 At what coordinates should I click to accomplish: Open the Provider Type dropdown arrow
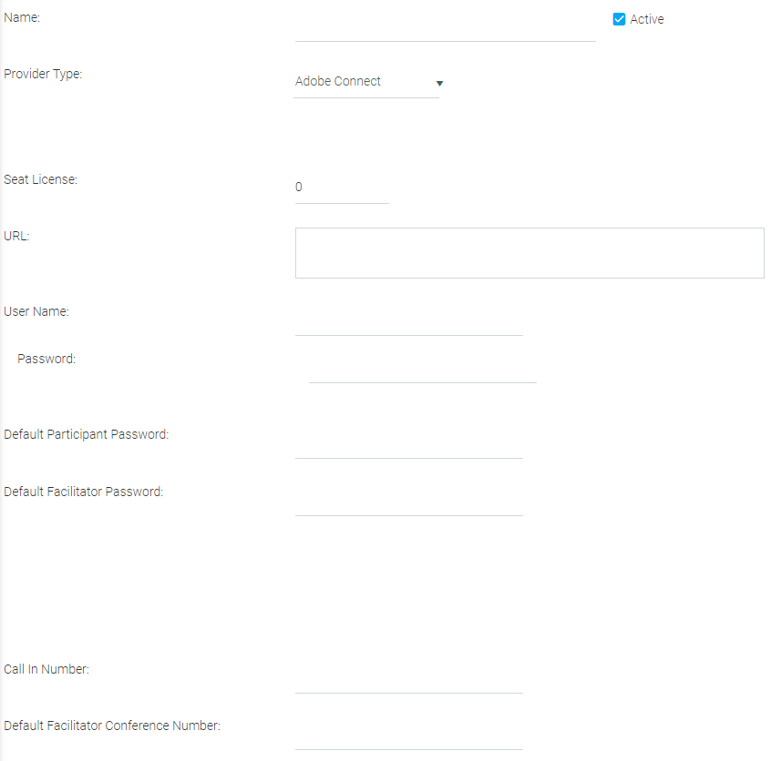tap(438, 83)
